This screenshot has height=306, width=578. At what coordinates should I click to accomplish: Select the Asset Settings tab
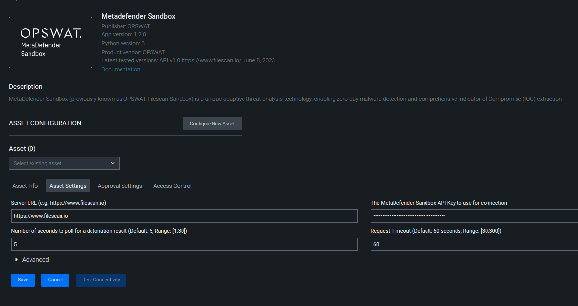(68, 186)
